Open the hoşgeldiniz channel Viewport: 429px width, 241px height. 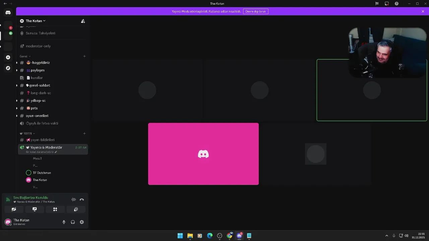pyautogui.click(x=53, y=63)
